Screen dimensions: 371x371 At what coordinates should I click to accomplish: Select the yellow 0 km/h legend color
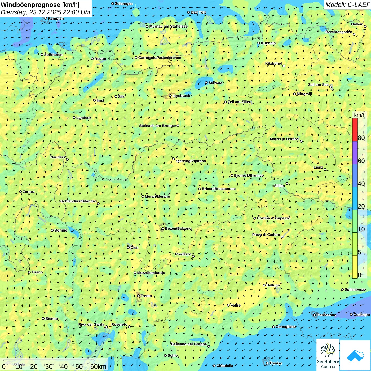point(355,267)
